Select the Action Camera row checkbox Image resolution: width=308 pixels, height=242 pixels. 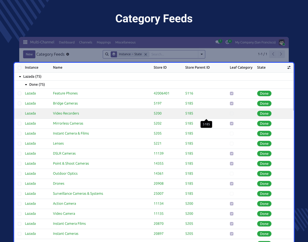point(20,204)
